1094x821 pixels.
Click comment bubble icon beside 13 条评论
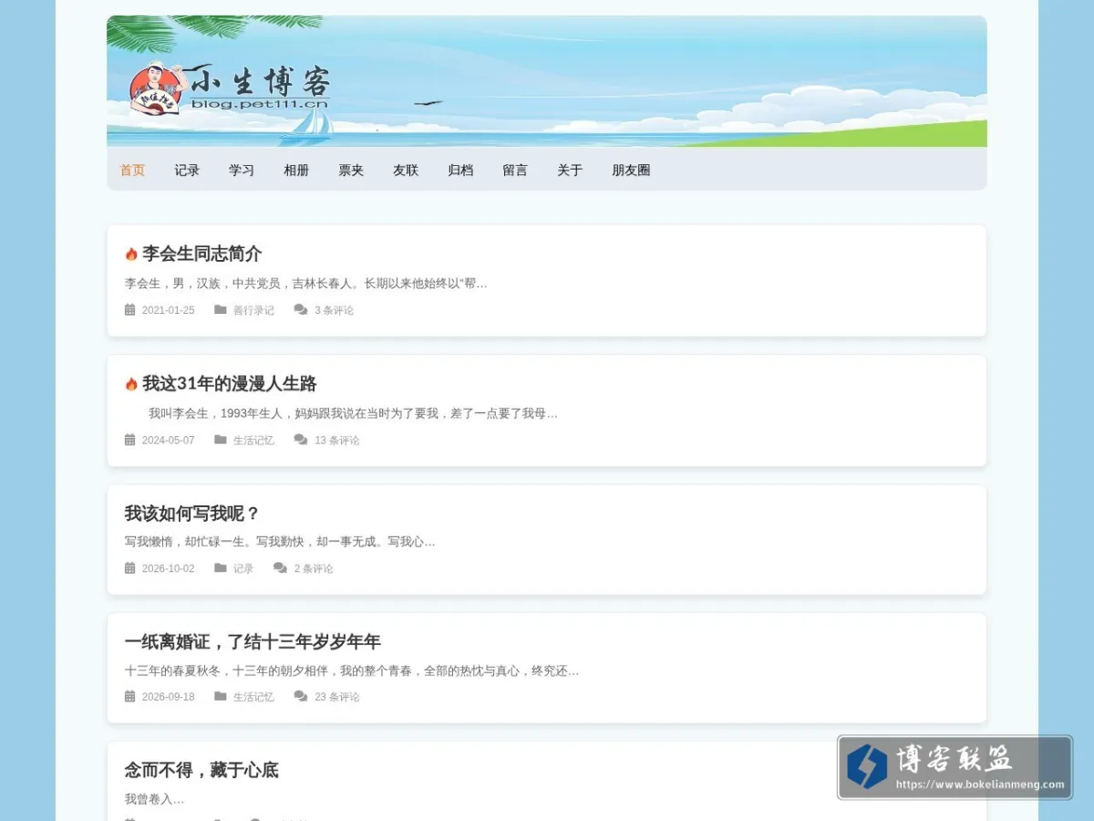(x=301, y=440)
